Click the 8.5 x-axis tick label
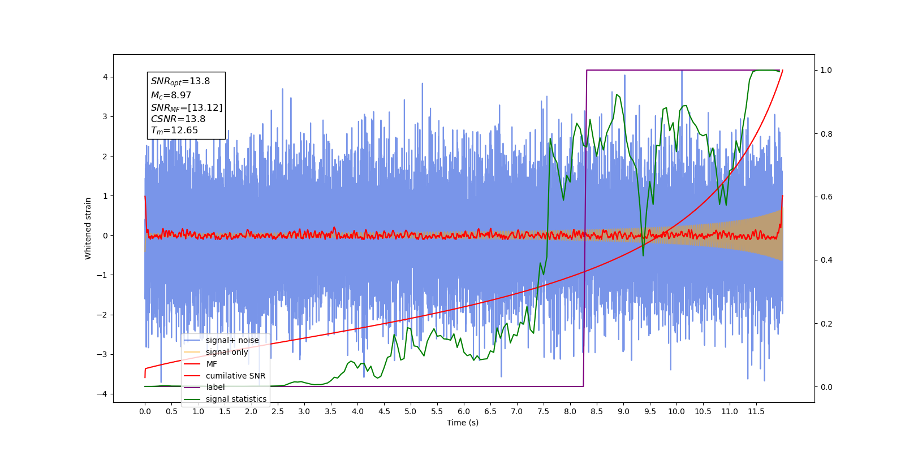 click(x=597, y=411)
